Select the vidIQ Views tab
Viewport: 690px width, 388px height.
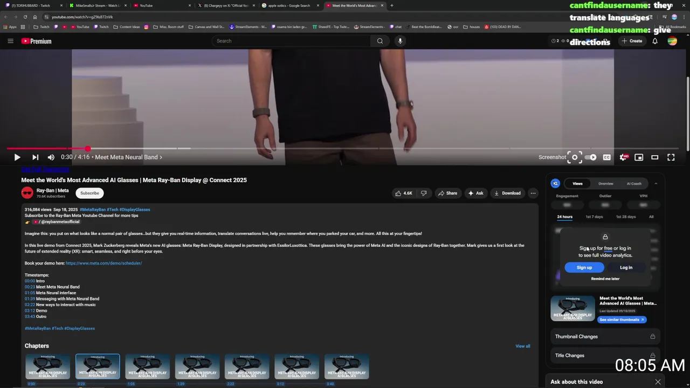pos(577,184)
